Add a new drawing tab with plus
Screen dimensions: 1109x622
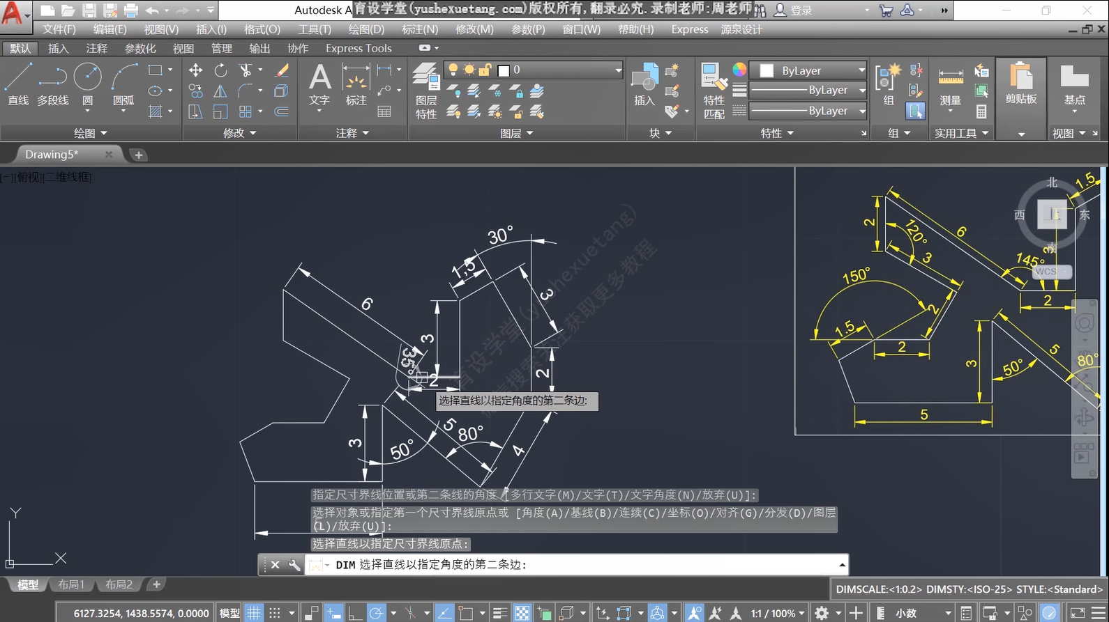point(138,155)
